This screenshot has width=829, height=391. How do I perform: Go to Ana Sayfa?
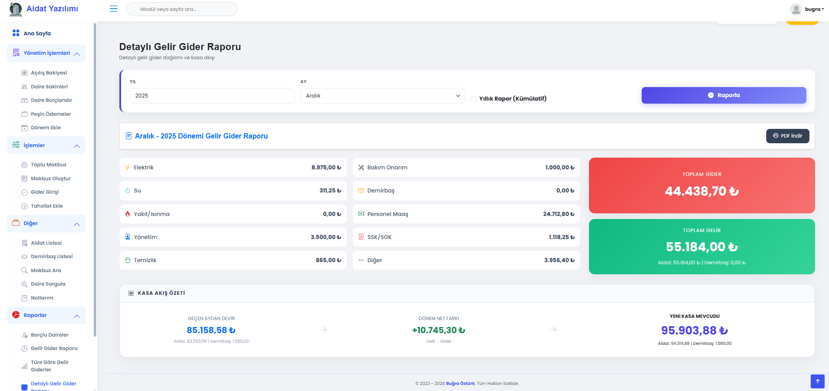tap(37, 34)
